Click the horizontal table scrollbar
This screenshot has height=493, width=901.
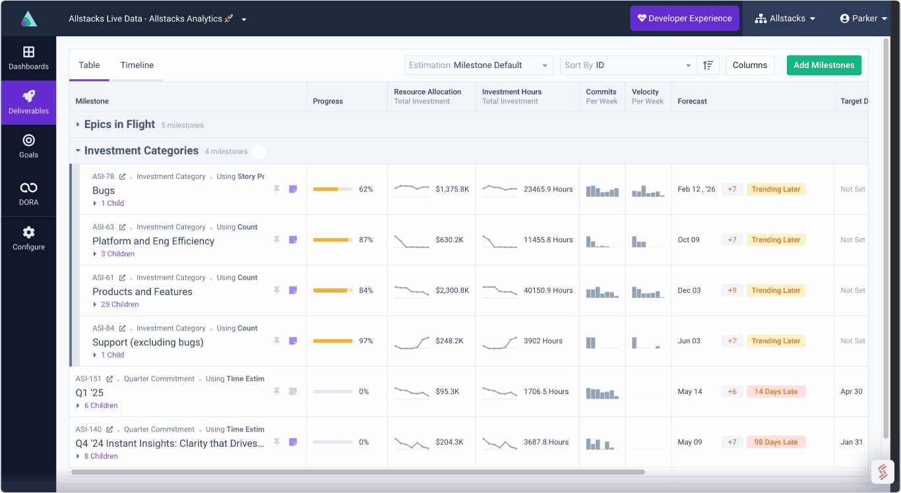coord(357,472)
